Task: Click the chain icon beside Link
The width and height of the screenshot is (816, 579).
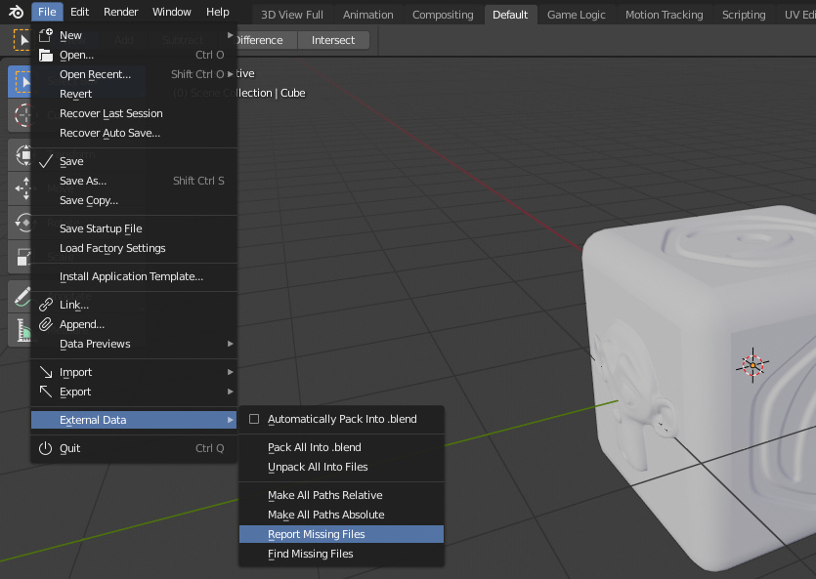Action: click(45, 305)
